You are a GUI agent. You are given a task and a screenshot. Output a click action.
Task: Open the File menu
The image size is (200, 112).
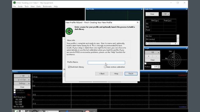(14, 7)
